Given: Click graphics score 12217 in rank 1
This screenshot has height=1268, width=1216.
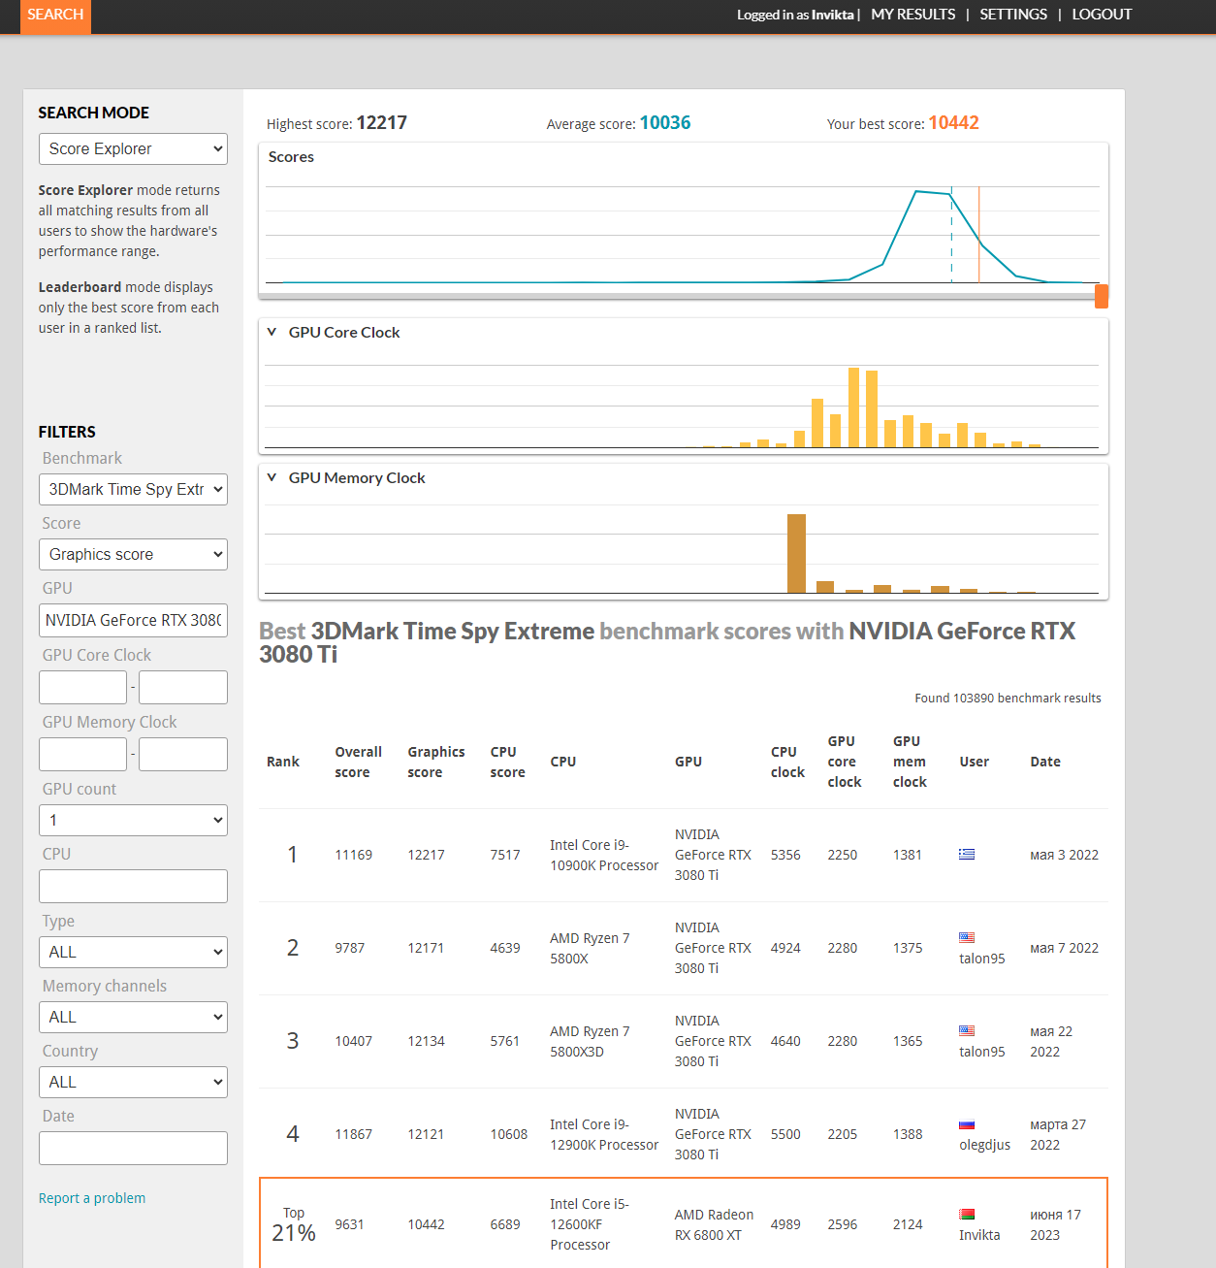Looking at the screenshot, I should (426, 855).
